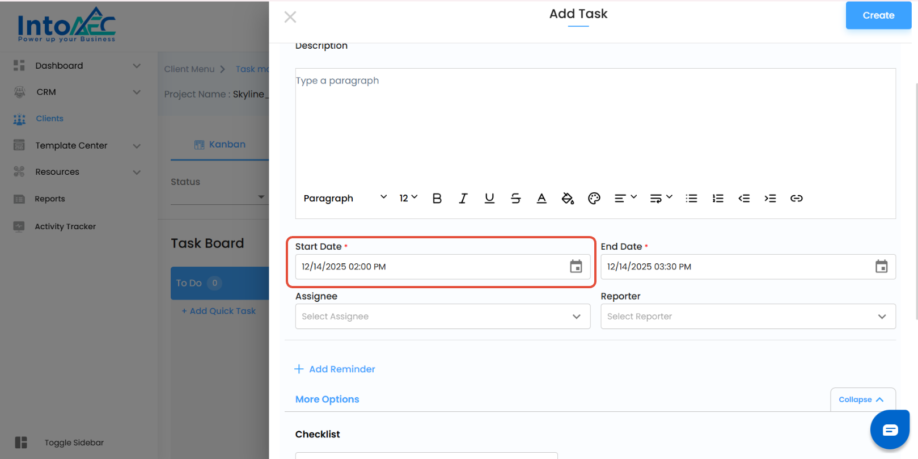Image resolution: width=918 pixels, height=459 pixels.
Task: Open the Select Assignee dropdown
Action: (442, 317)
